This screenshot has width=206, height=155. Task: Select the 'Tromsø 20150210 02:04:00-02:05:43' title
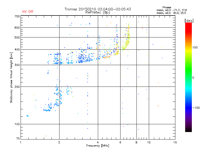[98, 9]
